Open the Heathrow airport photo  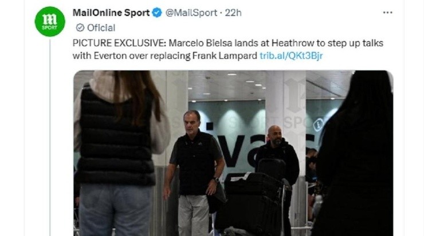[233, 153]
